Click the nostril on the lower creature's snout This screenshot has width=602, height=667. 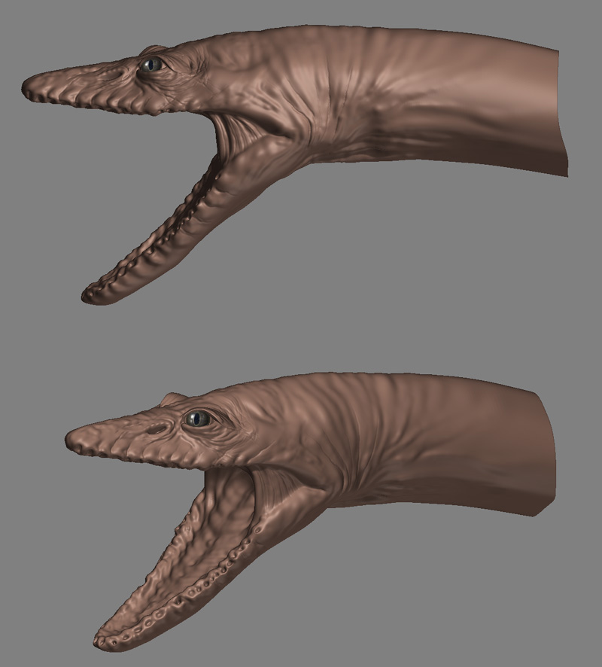click(155, 431)
